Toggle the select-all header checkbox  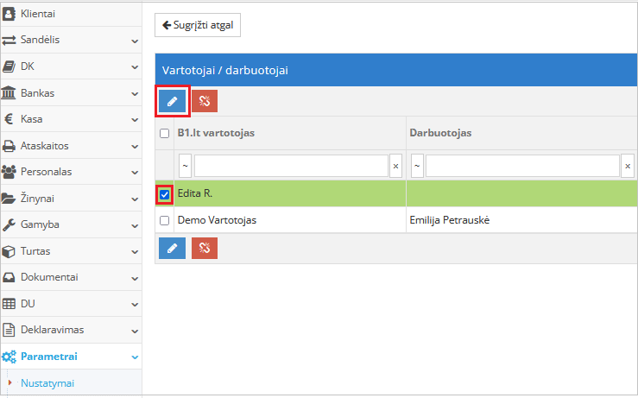165,134
